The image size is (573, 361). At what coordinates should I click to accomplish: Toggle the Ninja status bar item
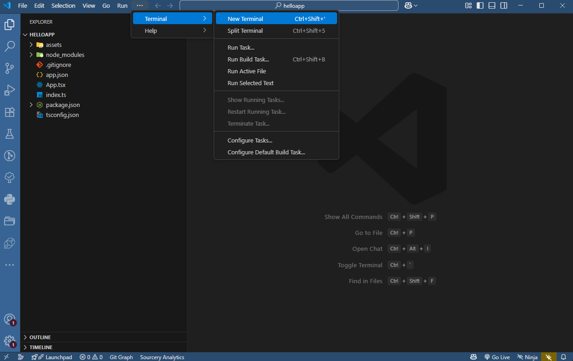point(527,357)
